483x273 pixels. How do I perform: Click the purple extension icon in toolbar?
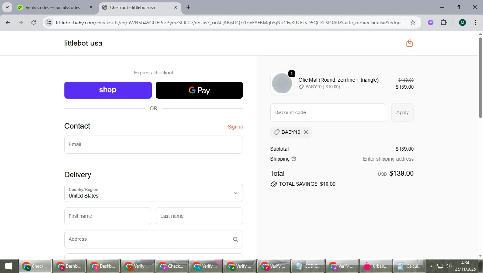point(431,23)
